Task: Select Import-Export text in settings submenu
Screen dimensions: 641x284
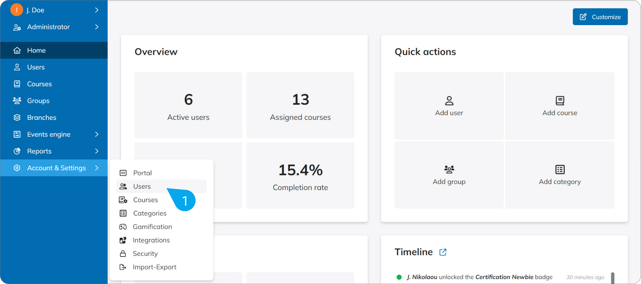Action: [x=155, y=267]
